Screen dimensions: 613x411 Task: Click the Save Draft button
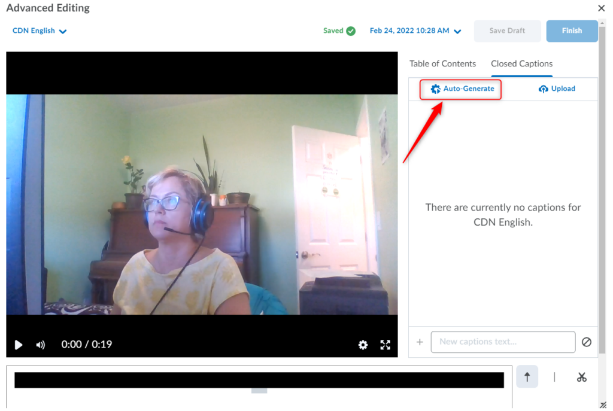tap(507, 31)
